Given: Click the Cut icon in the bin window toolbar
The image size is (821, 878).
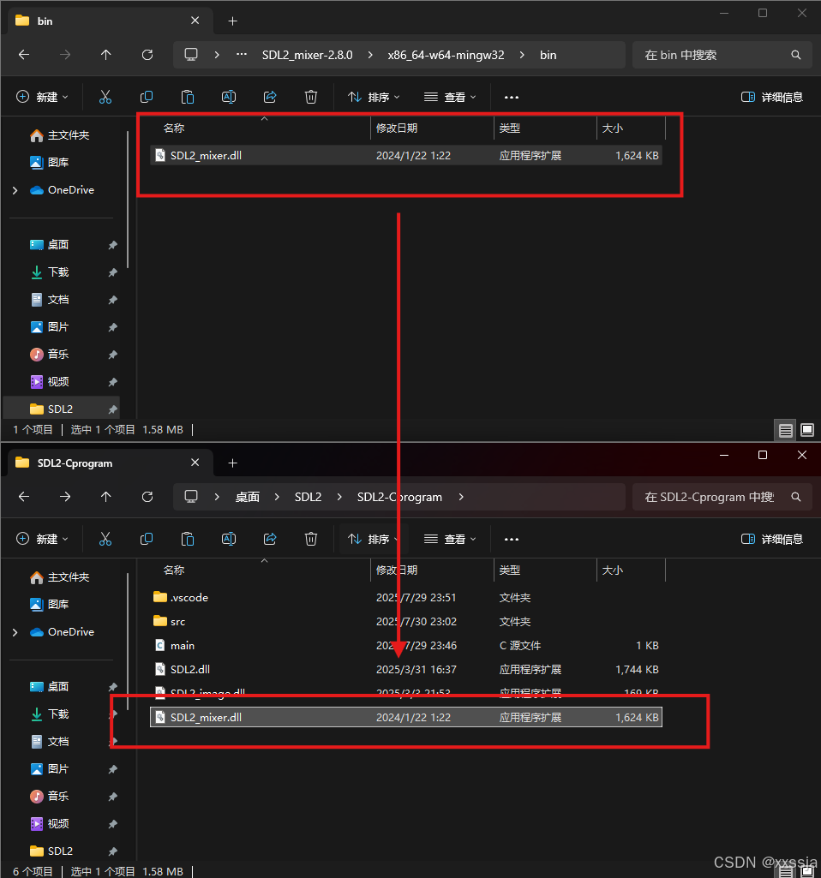Looking at the screenshot, I should click(105, 97).
